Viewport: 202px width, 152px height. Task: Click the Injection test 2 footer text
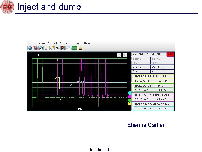tap(101, 150)
